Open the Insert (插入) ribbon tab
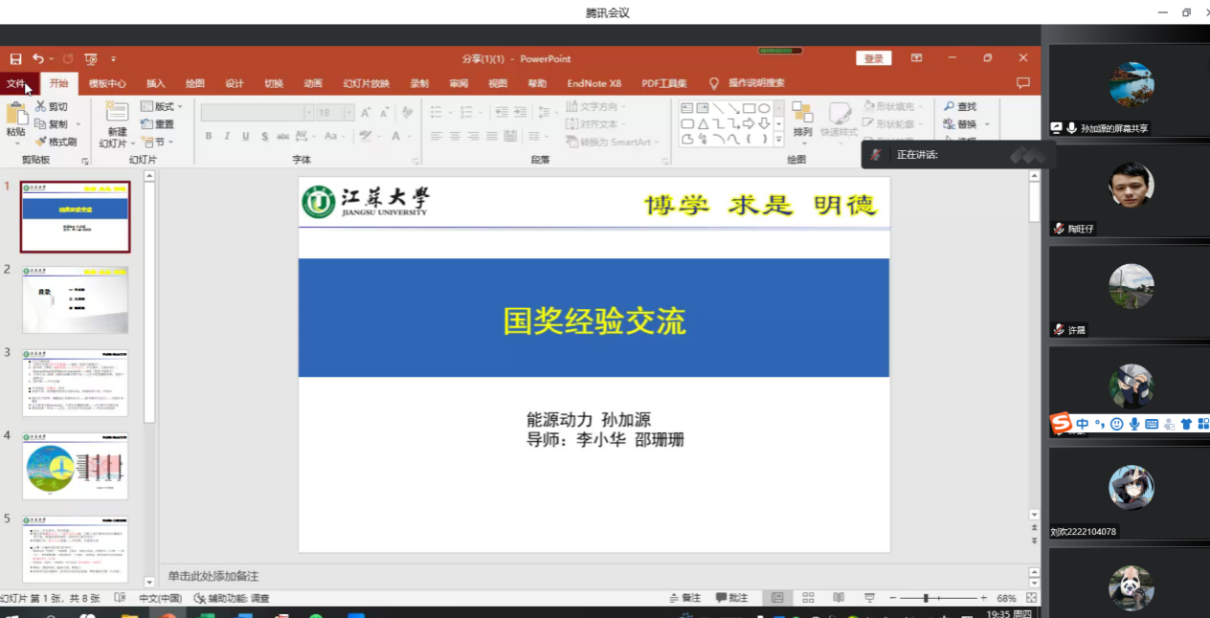This screenshot has height=618, width=1210. coord(155,83)
